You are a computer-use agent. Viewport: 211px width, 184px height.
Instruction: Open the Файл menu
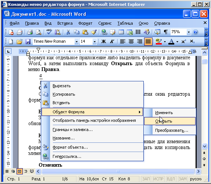[x=14, y=23]
